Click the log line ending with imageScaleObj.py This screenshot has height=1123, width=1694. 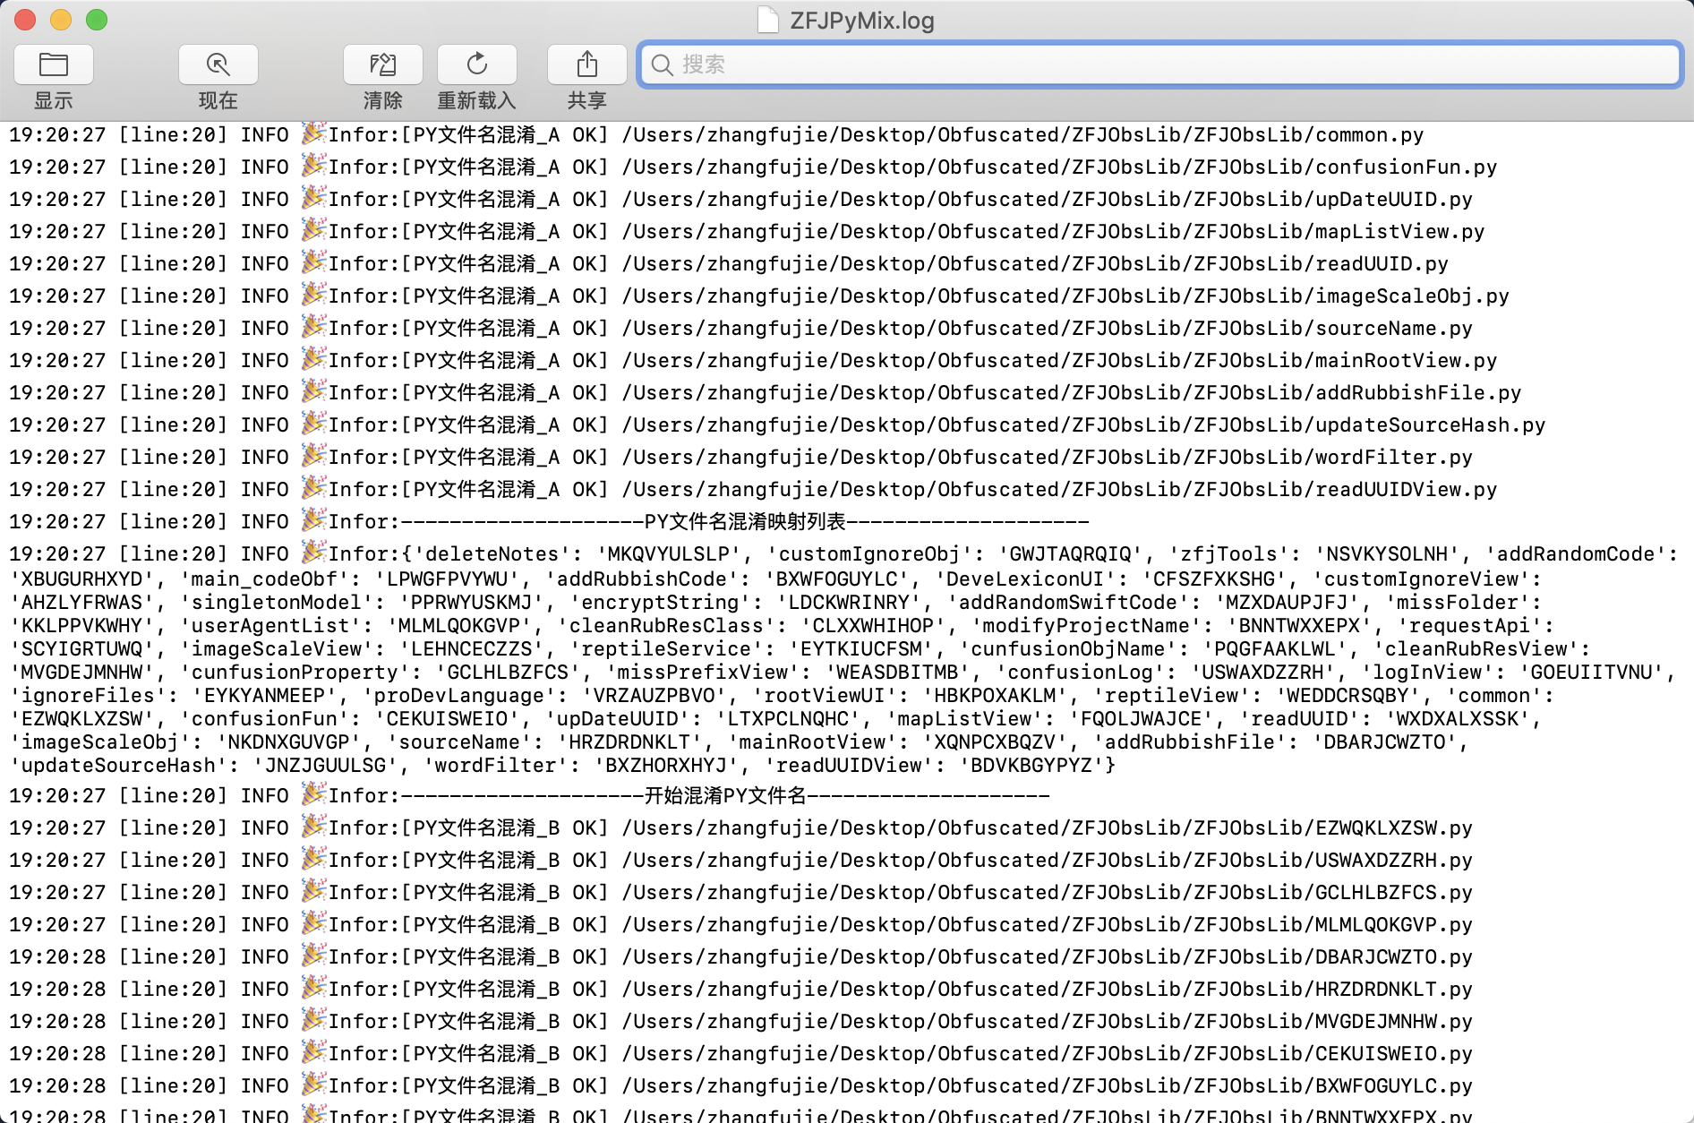[759, 296]
